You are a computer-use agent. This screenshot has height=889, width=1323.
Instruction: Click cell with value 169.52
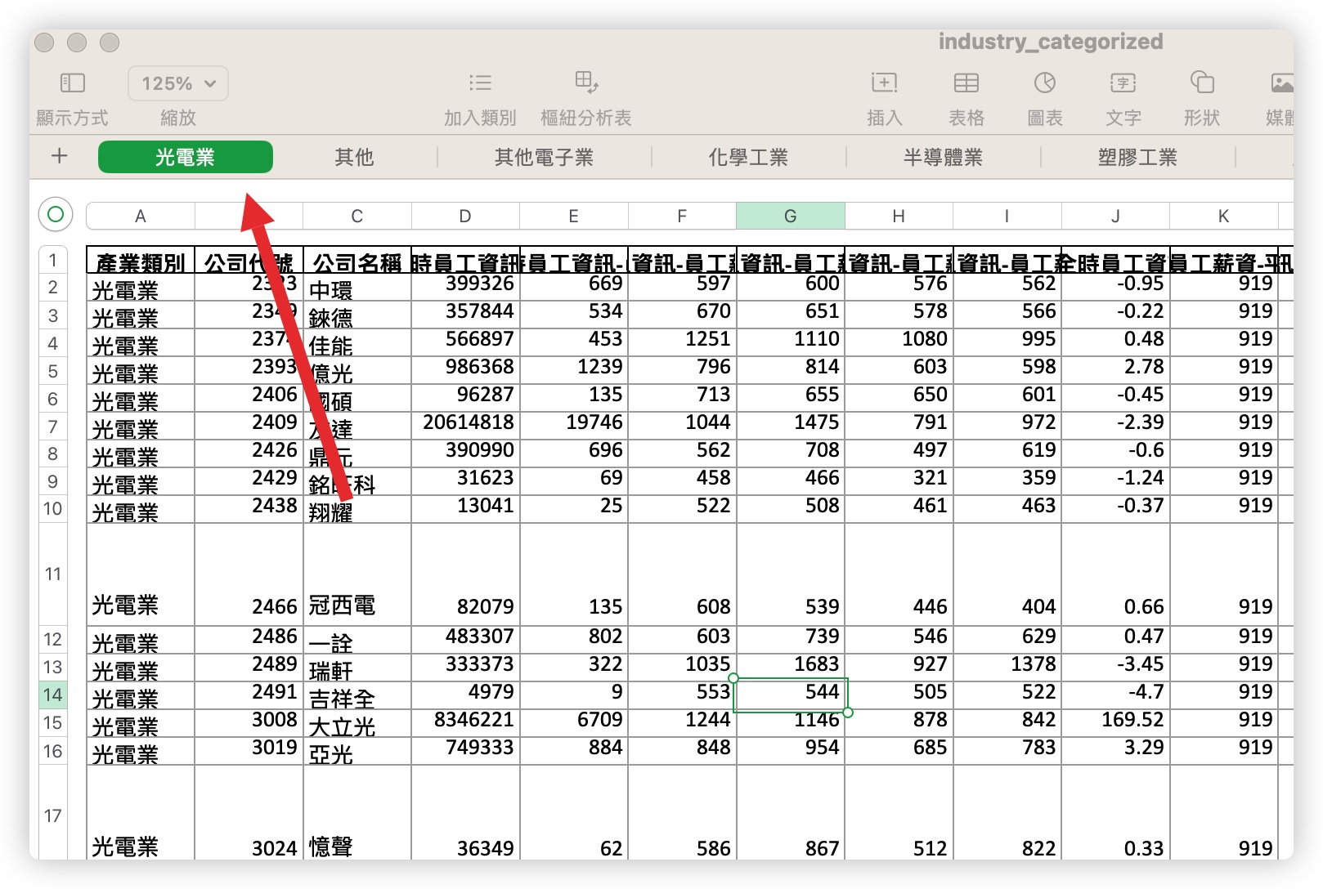point(1115,723)
